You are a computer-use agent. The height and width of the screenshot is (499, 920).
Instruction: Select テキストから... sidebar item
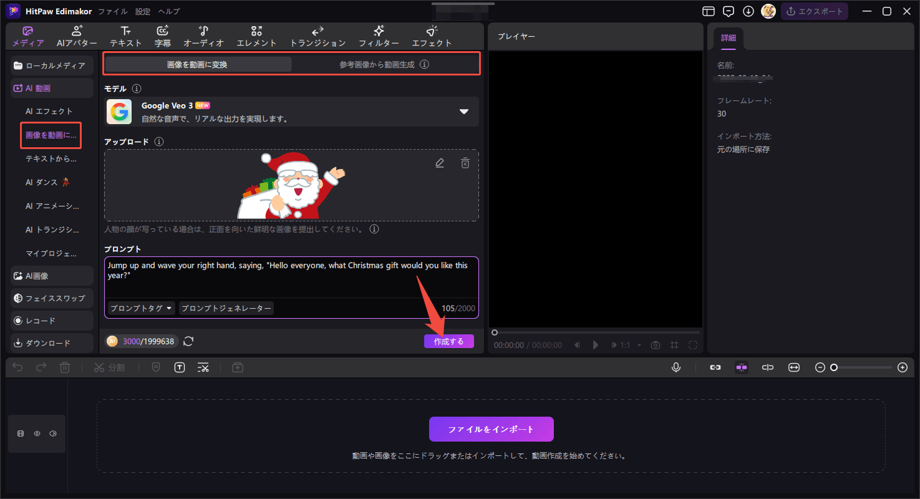(x=51, y=159)
